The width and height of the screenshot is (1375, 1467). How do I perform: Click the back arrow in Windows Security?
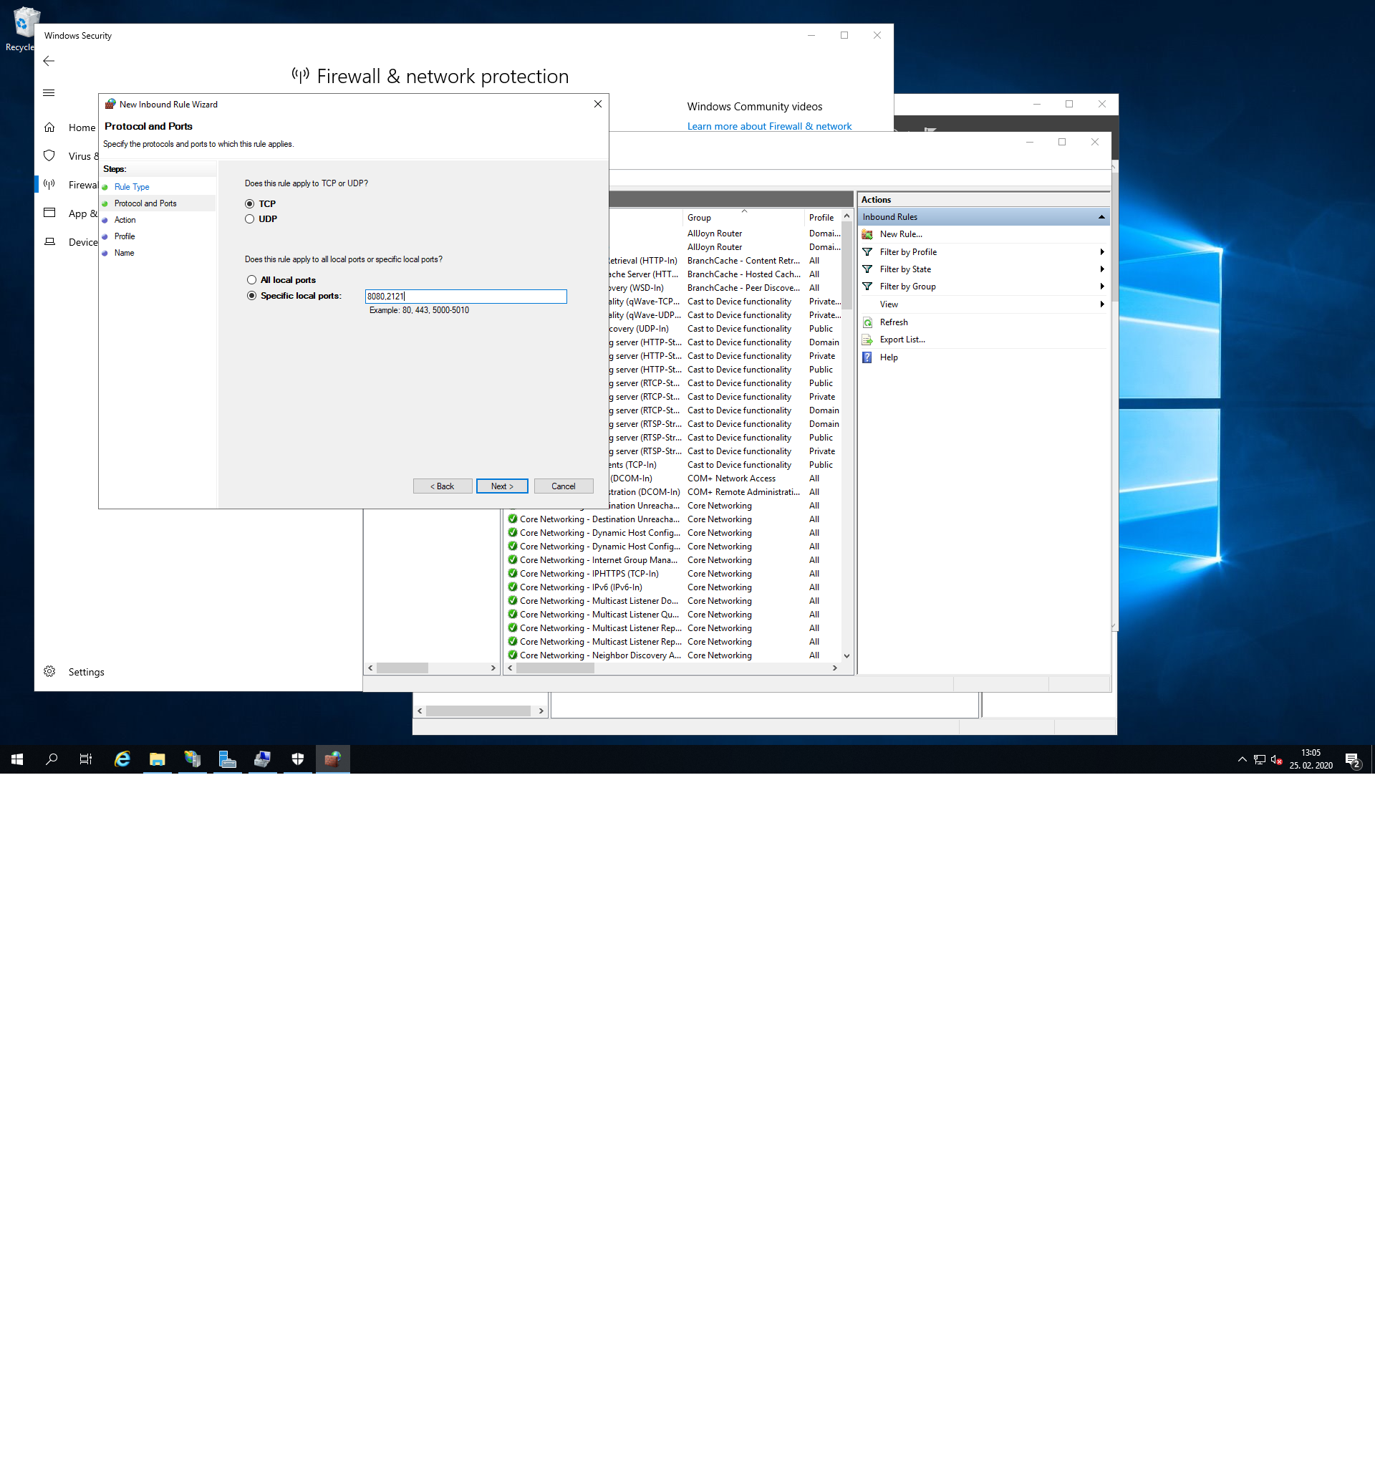(x=49, y=62)
